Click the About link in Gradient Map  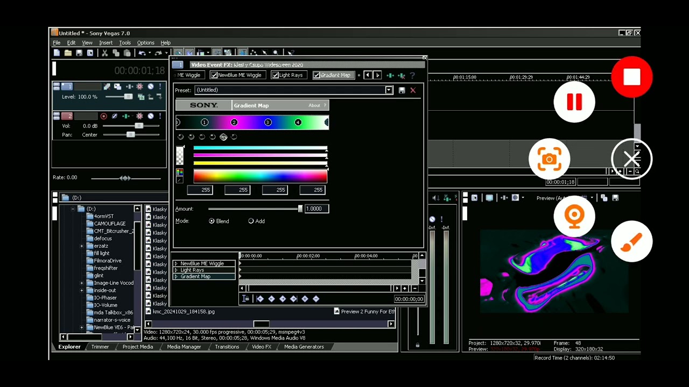point(314,106)
